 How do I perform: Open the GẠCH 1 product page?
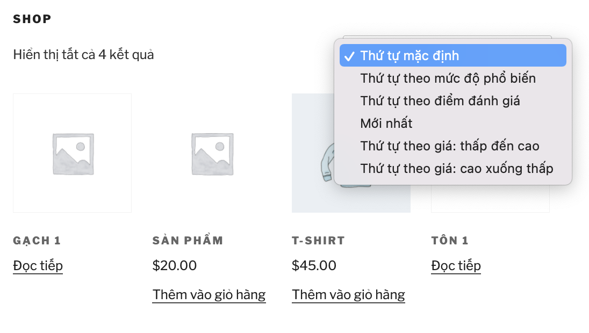click(37, 240)
